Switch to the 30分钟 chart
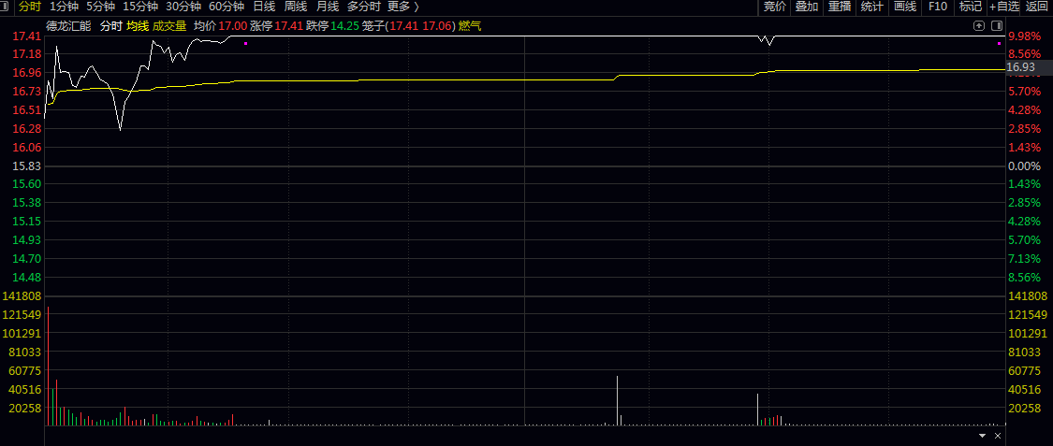Image resolution: width=1053 pixels, height=446 pixels. [183, 7]
